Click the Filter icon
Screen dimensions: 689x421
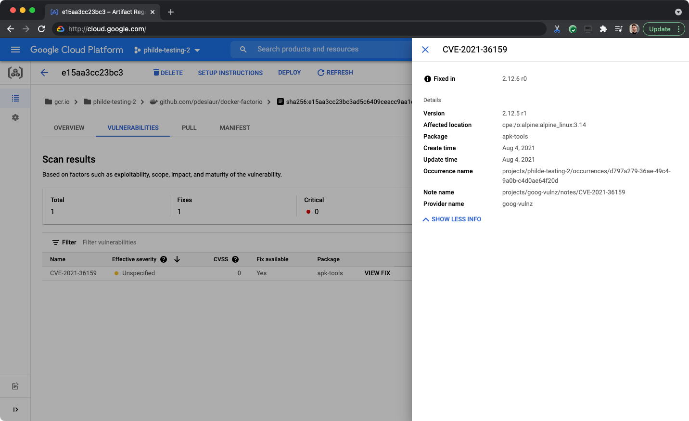tap(56, 242)
